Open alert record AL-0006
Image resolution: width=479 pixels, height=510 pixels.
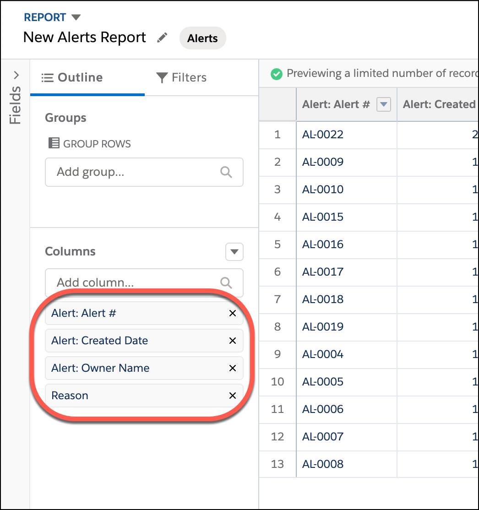322,409
